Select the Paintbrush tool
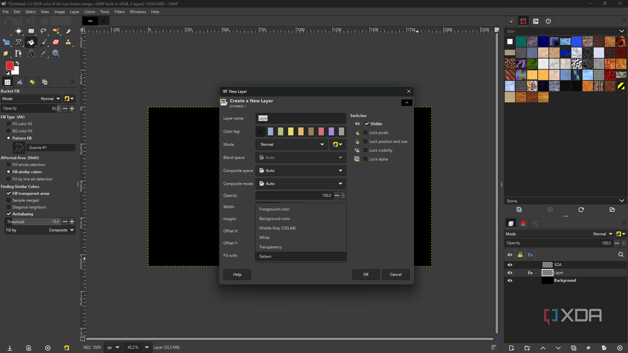The image size is (628, 353). (x=44, y=42)
